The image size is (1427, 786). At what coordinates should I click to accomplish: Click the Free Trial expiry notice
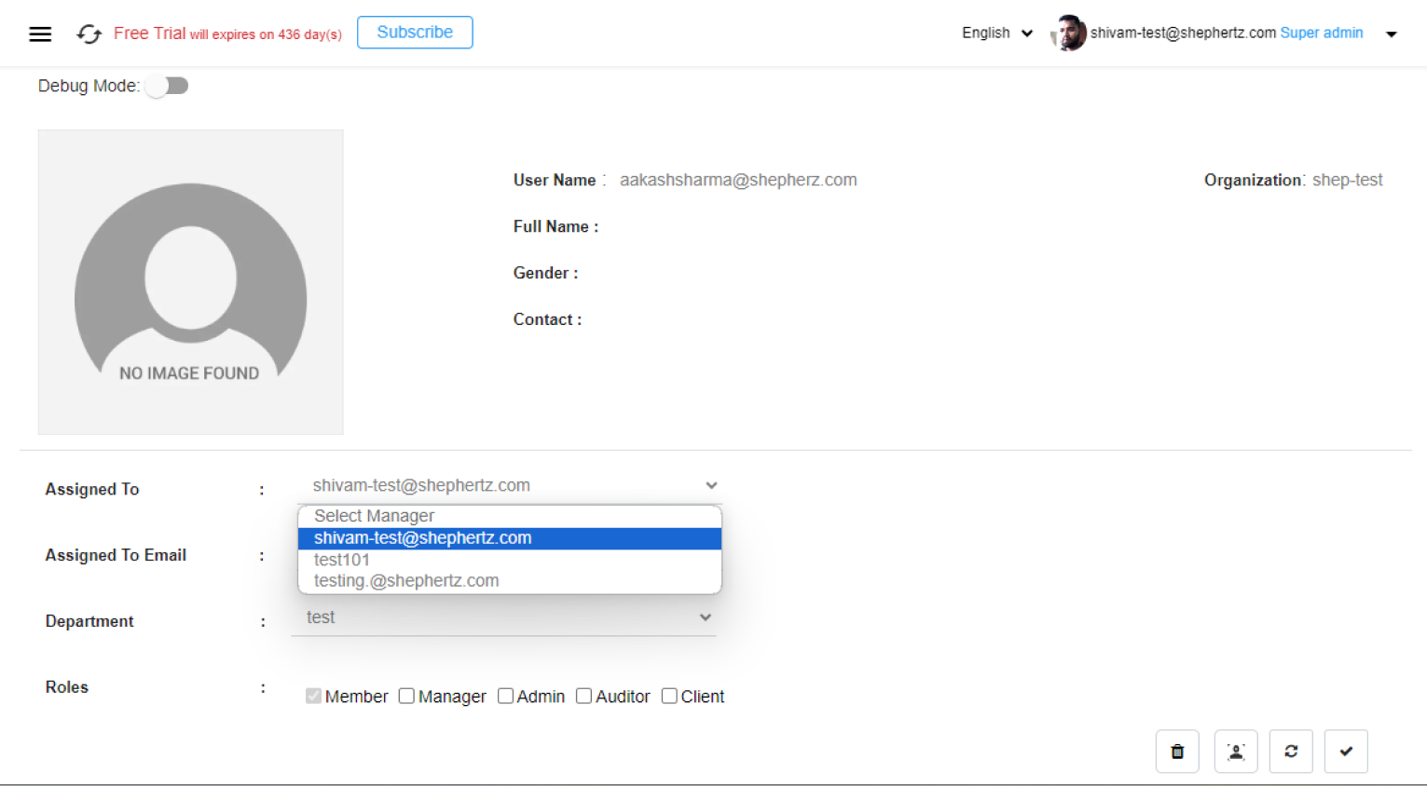[227, 34]
